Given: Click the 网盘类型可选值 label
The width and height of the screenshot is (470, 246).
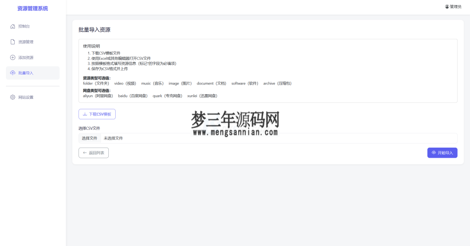Looking at the screenshot, I should click(97, 91).
